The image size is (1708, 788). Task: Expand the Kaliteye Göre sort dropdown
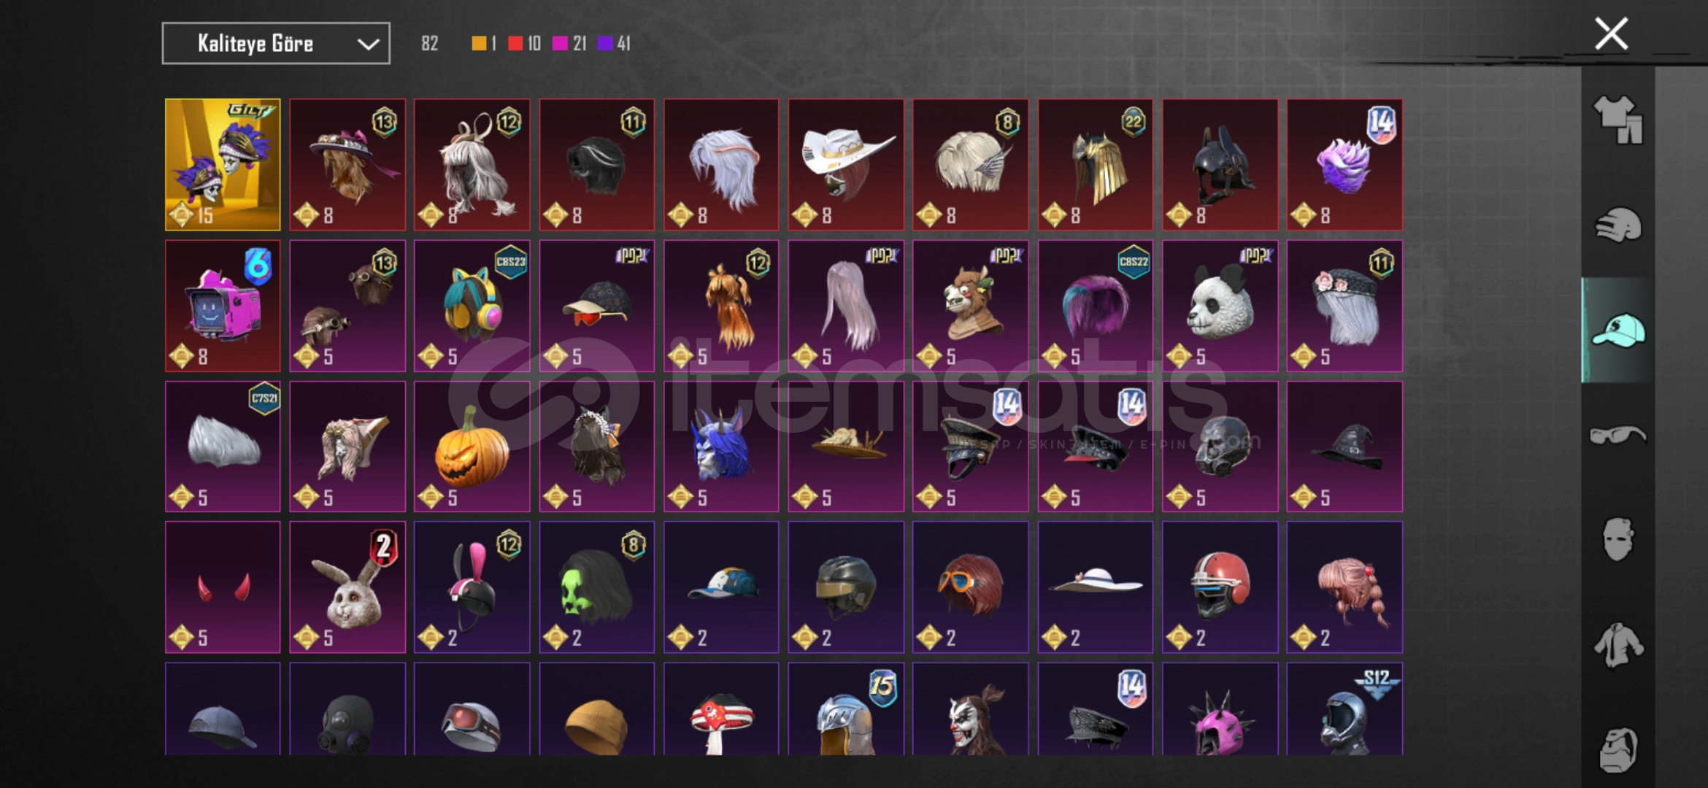pos(276,44)
